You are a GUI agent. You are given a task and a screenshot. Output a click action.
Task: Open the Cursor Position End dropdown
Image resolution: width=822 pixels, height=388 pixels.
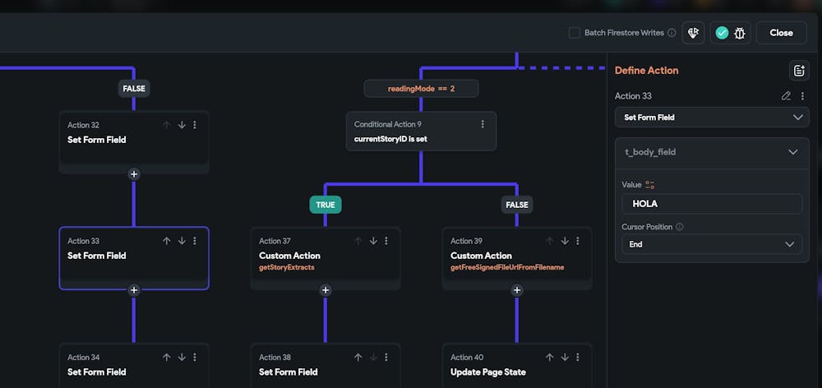[x=712, y=244]
